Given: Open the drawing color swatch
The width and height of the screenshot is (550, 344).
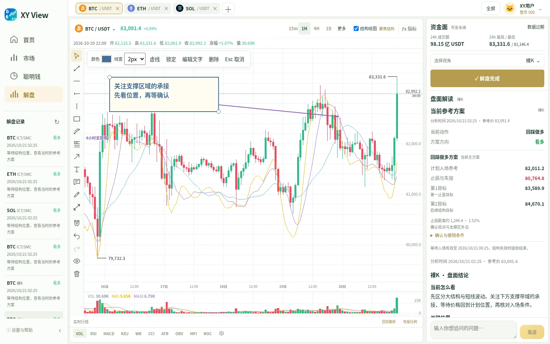Looking at the screenshot, I should [x=107, y=59].
